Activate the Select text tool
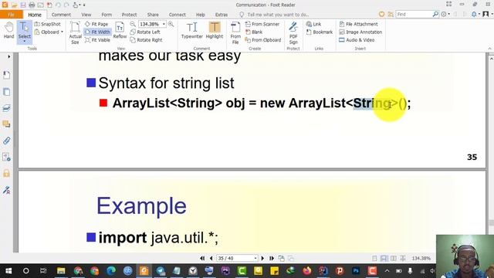The height and width of the screenshot is (278, 494). 24,30
